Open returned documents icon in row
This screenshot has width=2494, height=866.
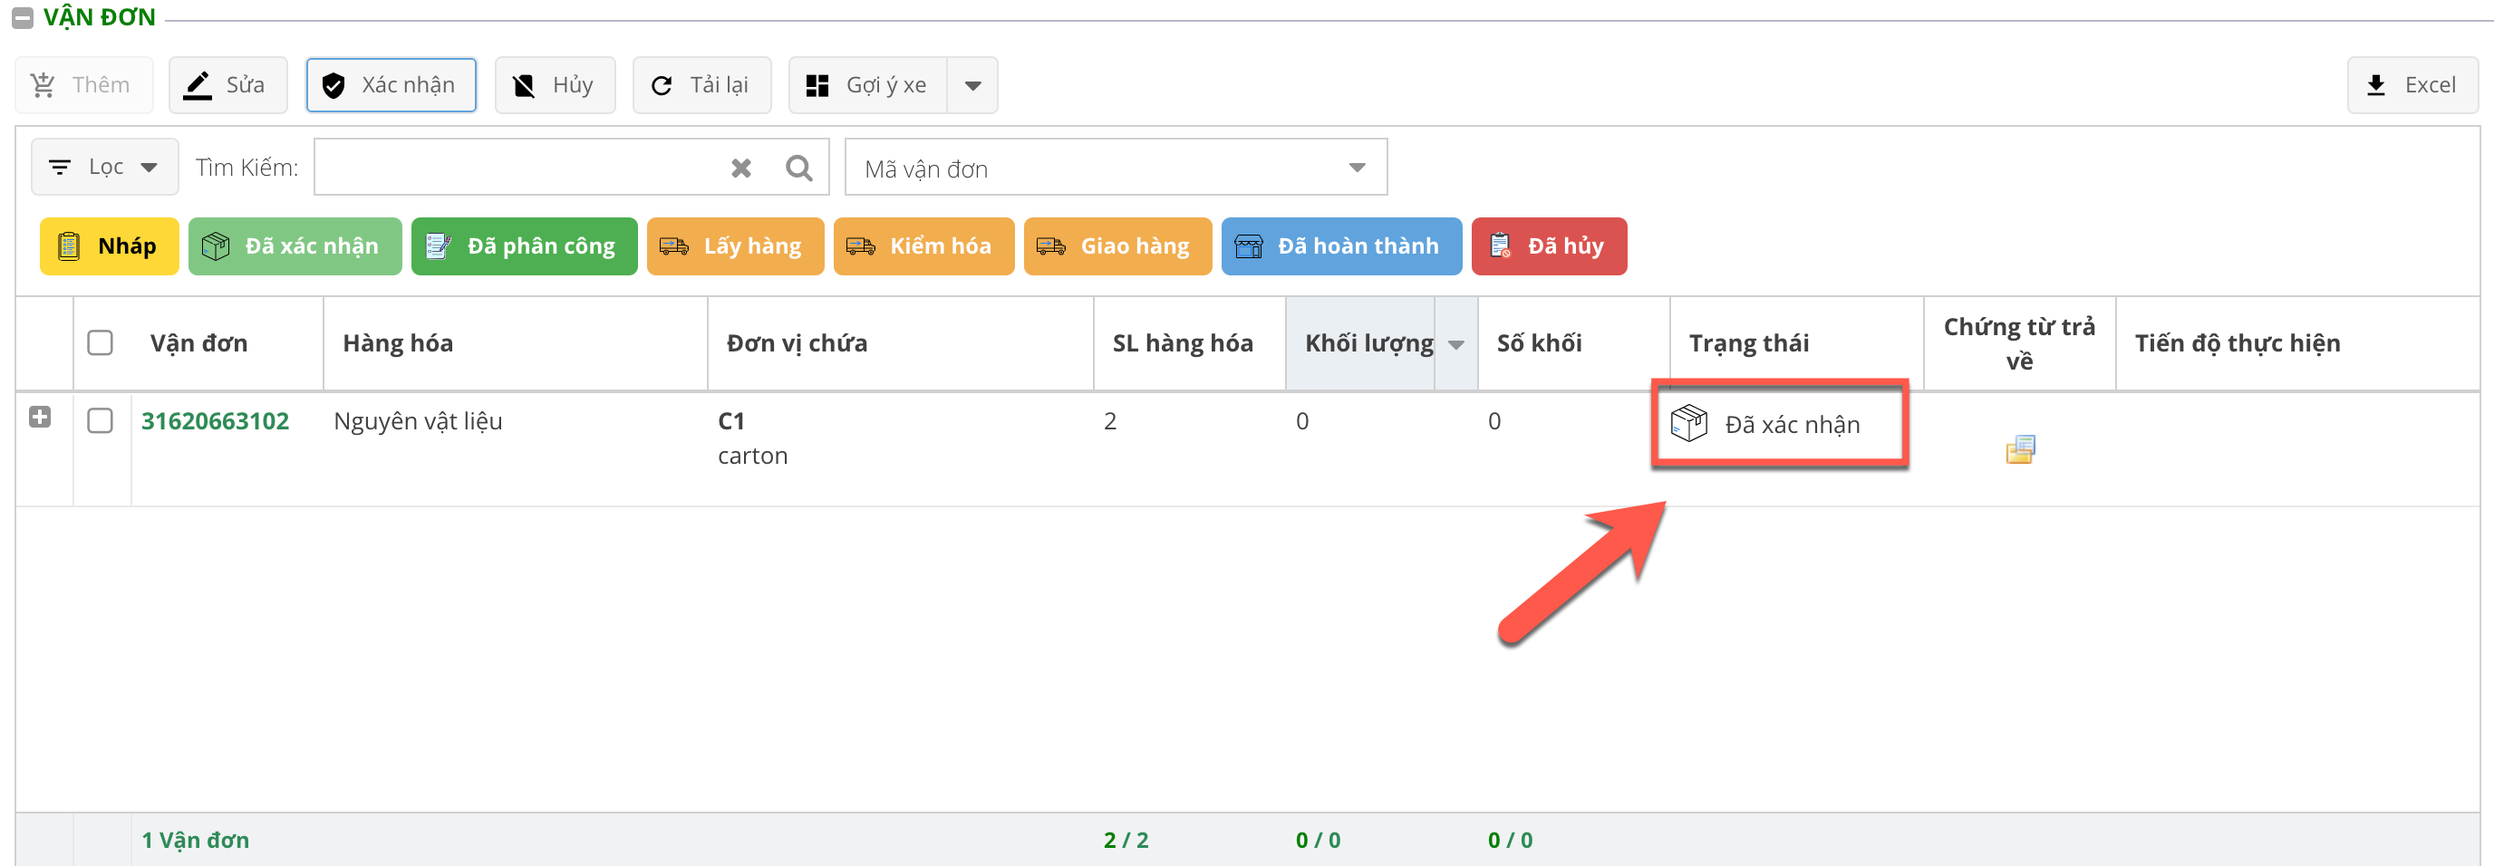tap(2018, 450)
